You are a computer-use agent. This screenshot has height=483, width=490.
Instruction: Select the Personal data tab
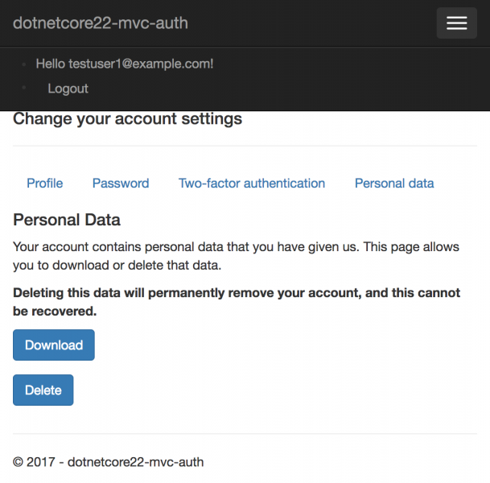(x=394, y=184)
